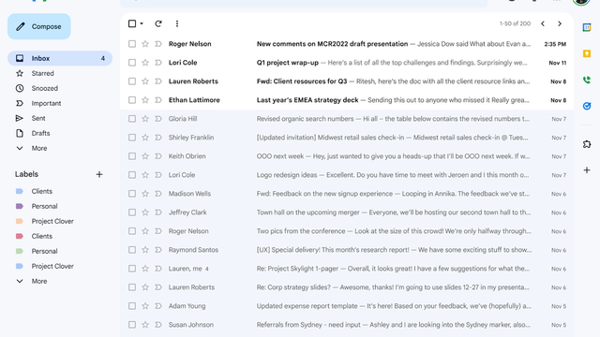This screenshot has height=337, width=600.
Task: Go to the previous page of emails
Action: pyautogui.click(x=543, y=23)
